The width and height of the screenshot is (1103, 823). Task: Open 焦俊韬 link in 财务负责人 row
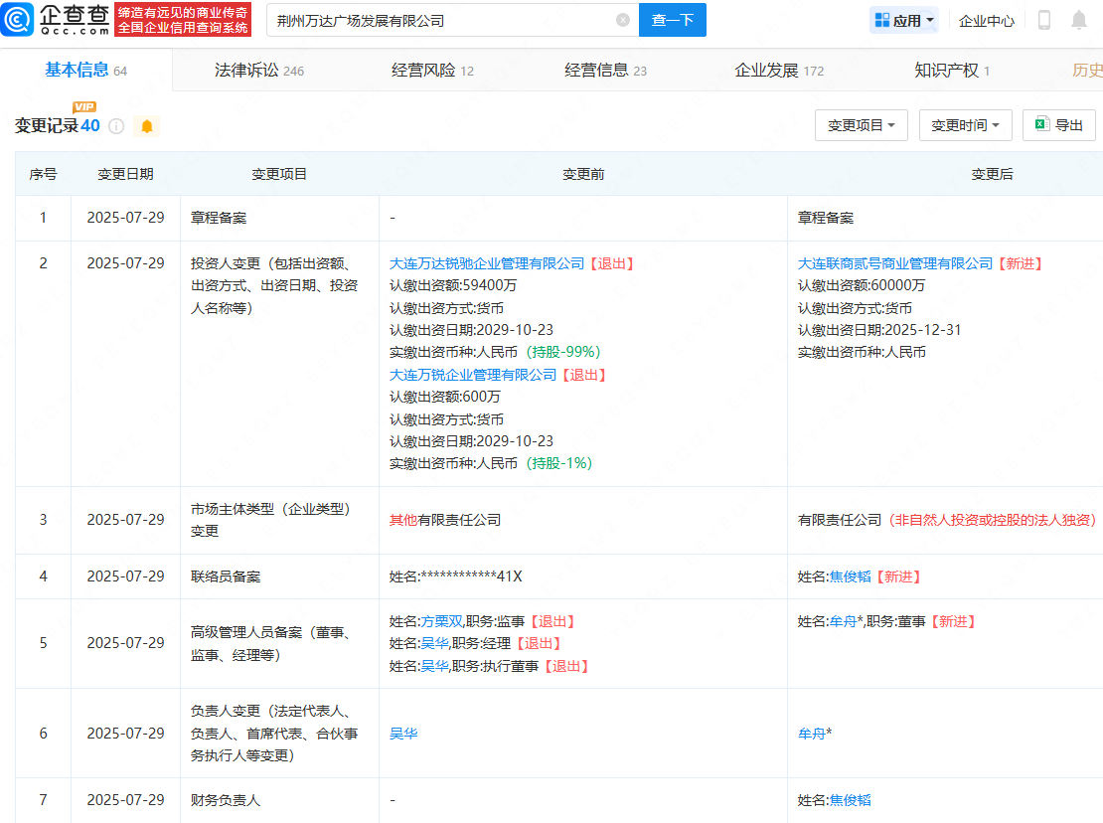click(x=850, y=800)
